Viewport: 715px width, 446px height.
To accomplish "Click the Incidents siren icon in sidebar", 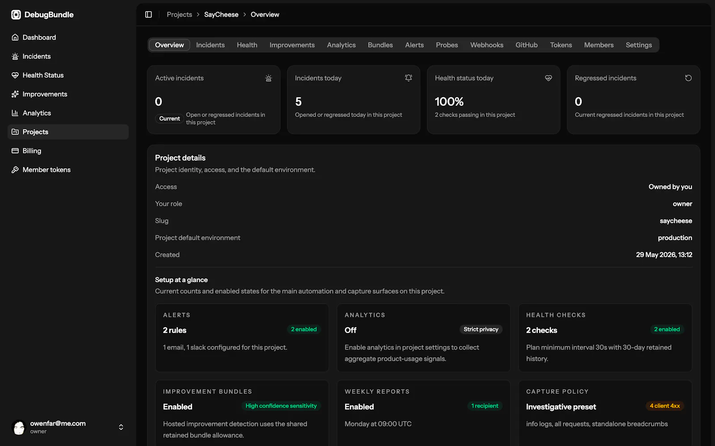I will click(x=15, y=56).
